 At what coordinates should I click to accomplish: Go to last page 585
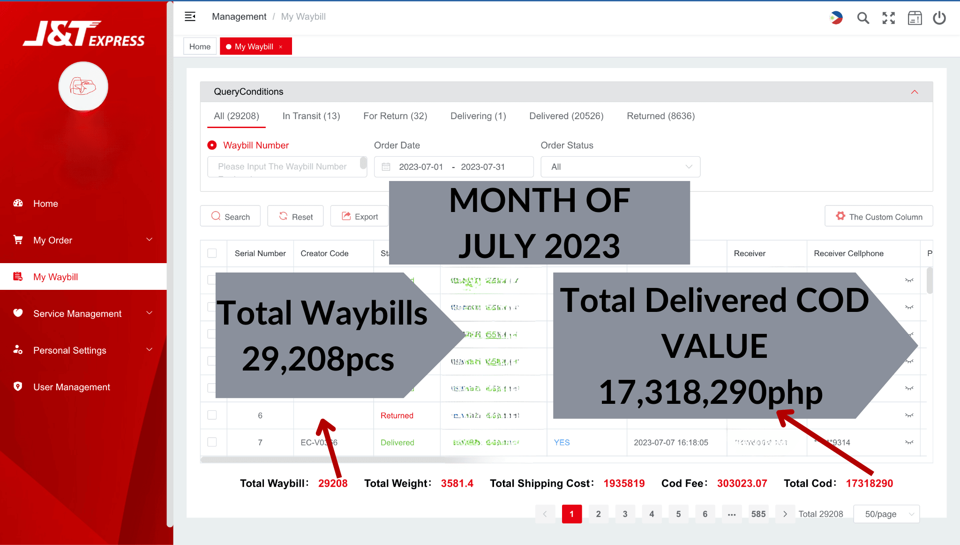coord(758,514)
